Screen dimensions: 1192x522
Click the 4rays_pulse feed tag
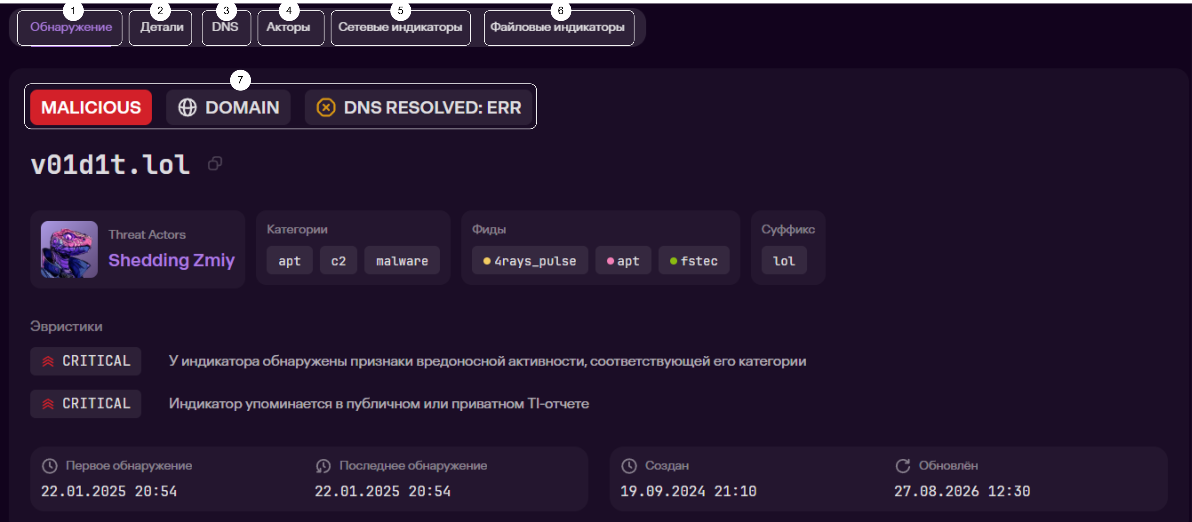point(530,260)
